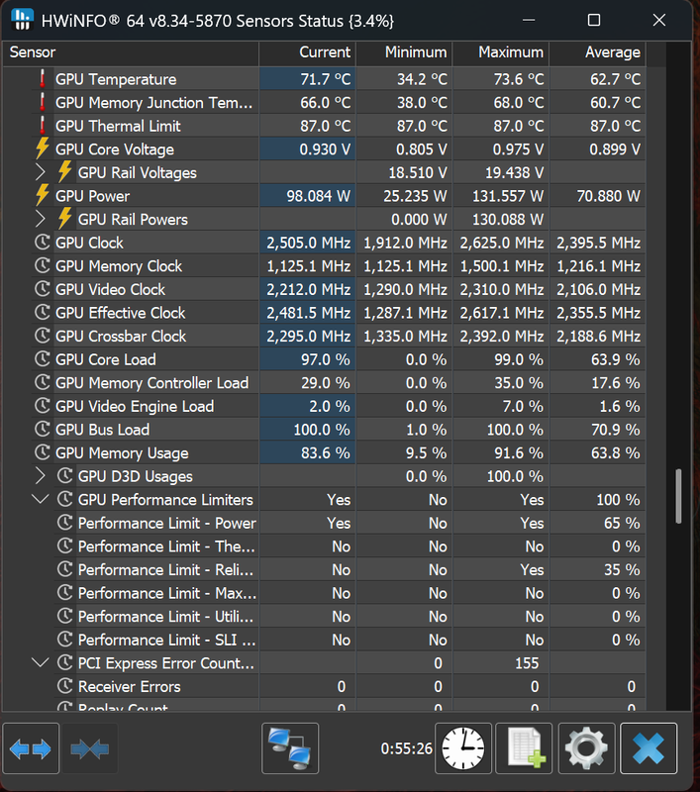Viewport: 700px width, 792px height.
Task: Click PCI Express maximum value 155
Action: [x=527, y=663]
